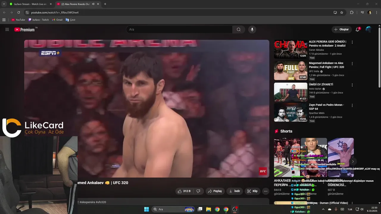Open Magomed Ankalaev vs Alex Pereira thumbnail
381x214 pixels.
[x=291, y=71]
